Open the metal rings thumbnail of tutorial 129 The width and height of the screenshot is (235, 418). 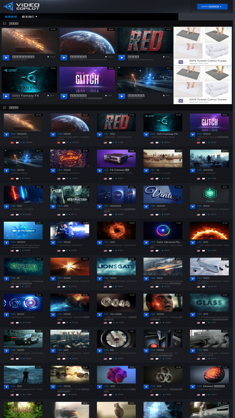tap(163, 375)
